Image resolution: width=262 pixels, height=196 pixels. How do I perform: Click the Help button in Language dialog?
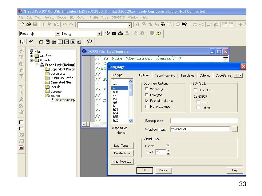click(x=235, y=170)
